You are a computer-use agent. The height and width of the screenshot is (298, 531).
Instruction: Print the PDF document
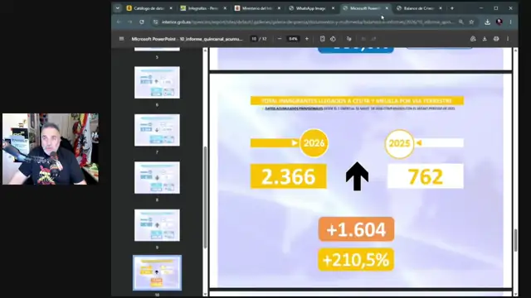click(496, 39)
